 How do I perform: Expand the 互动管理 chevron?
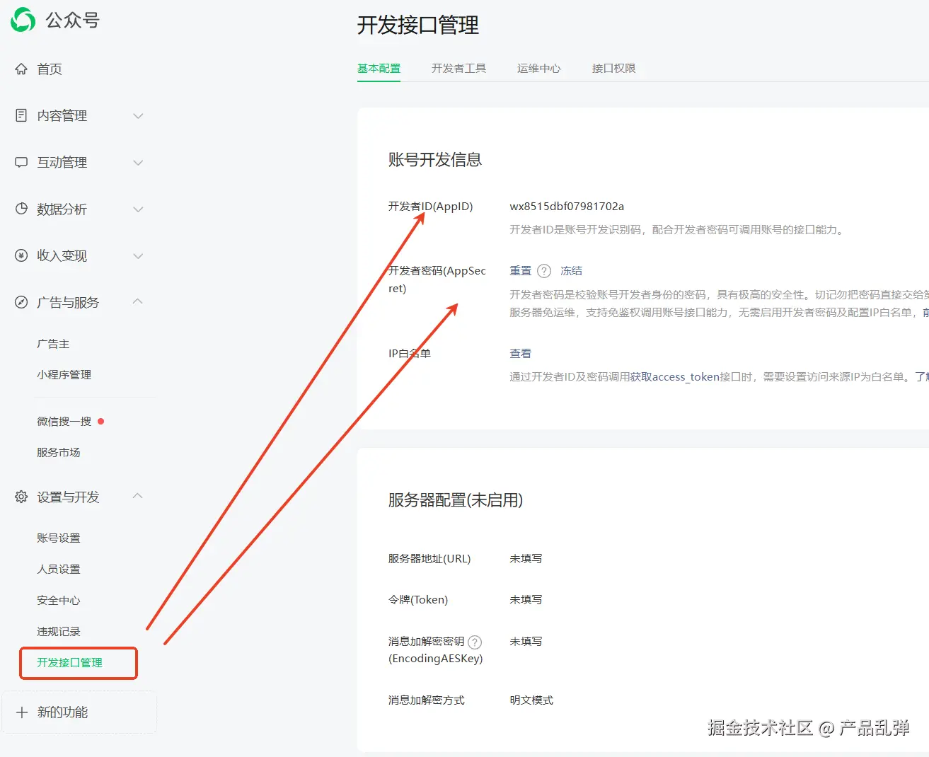[x=138, y=162]
